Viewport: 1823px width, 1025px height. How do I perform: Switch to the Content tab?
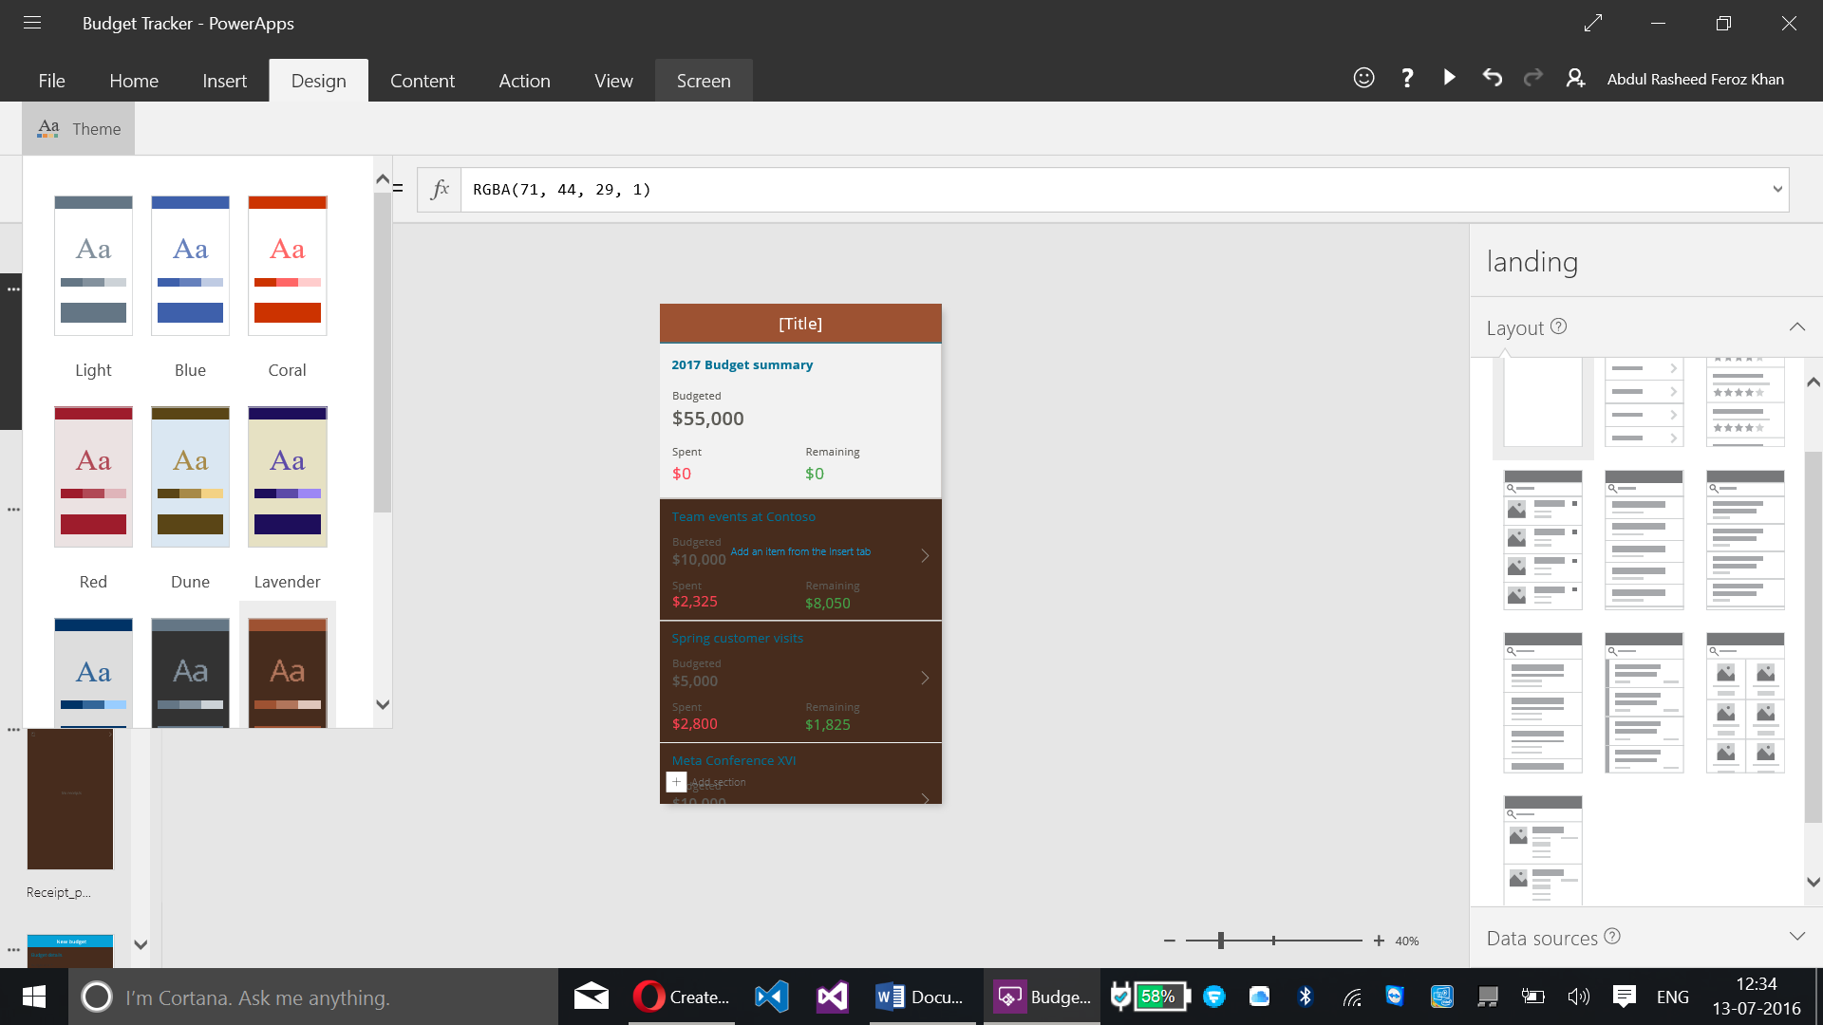pos(423,81)
